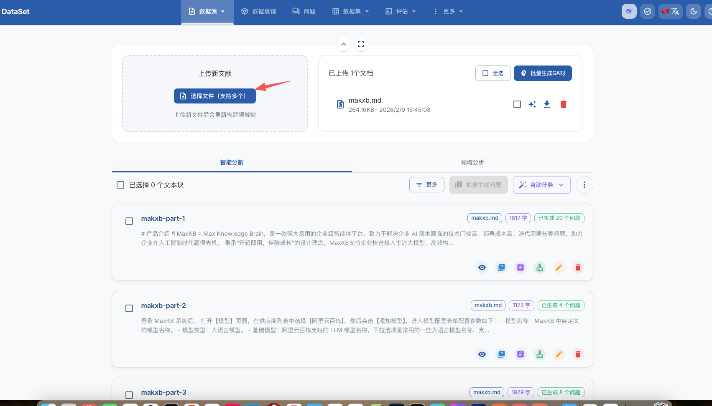Click the 批量生成GA对 button
The width and height of the screenshot is (712, 406).
[543, 73]
